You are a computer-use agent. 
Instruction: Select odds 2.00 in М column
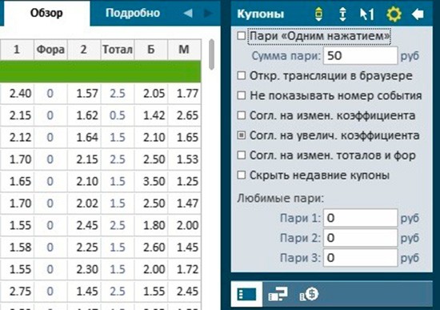click(x=187, y=225)
